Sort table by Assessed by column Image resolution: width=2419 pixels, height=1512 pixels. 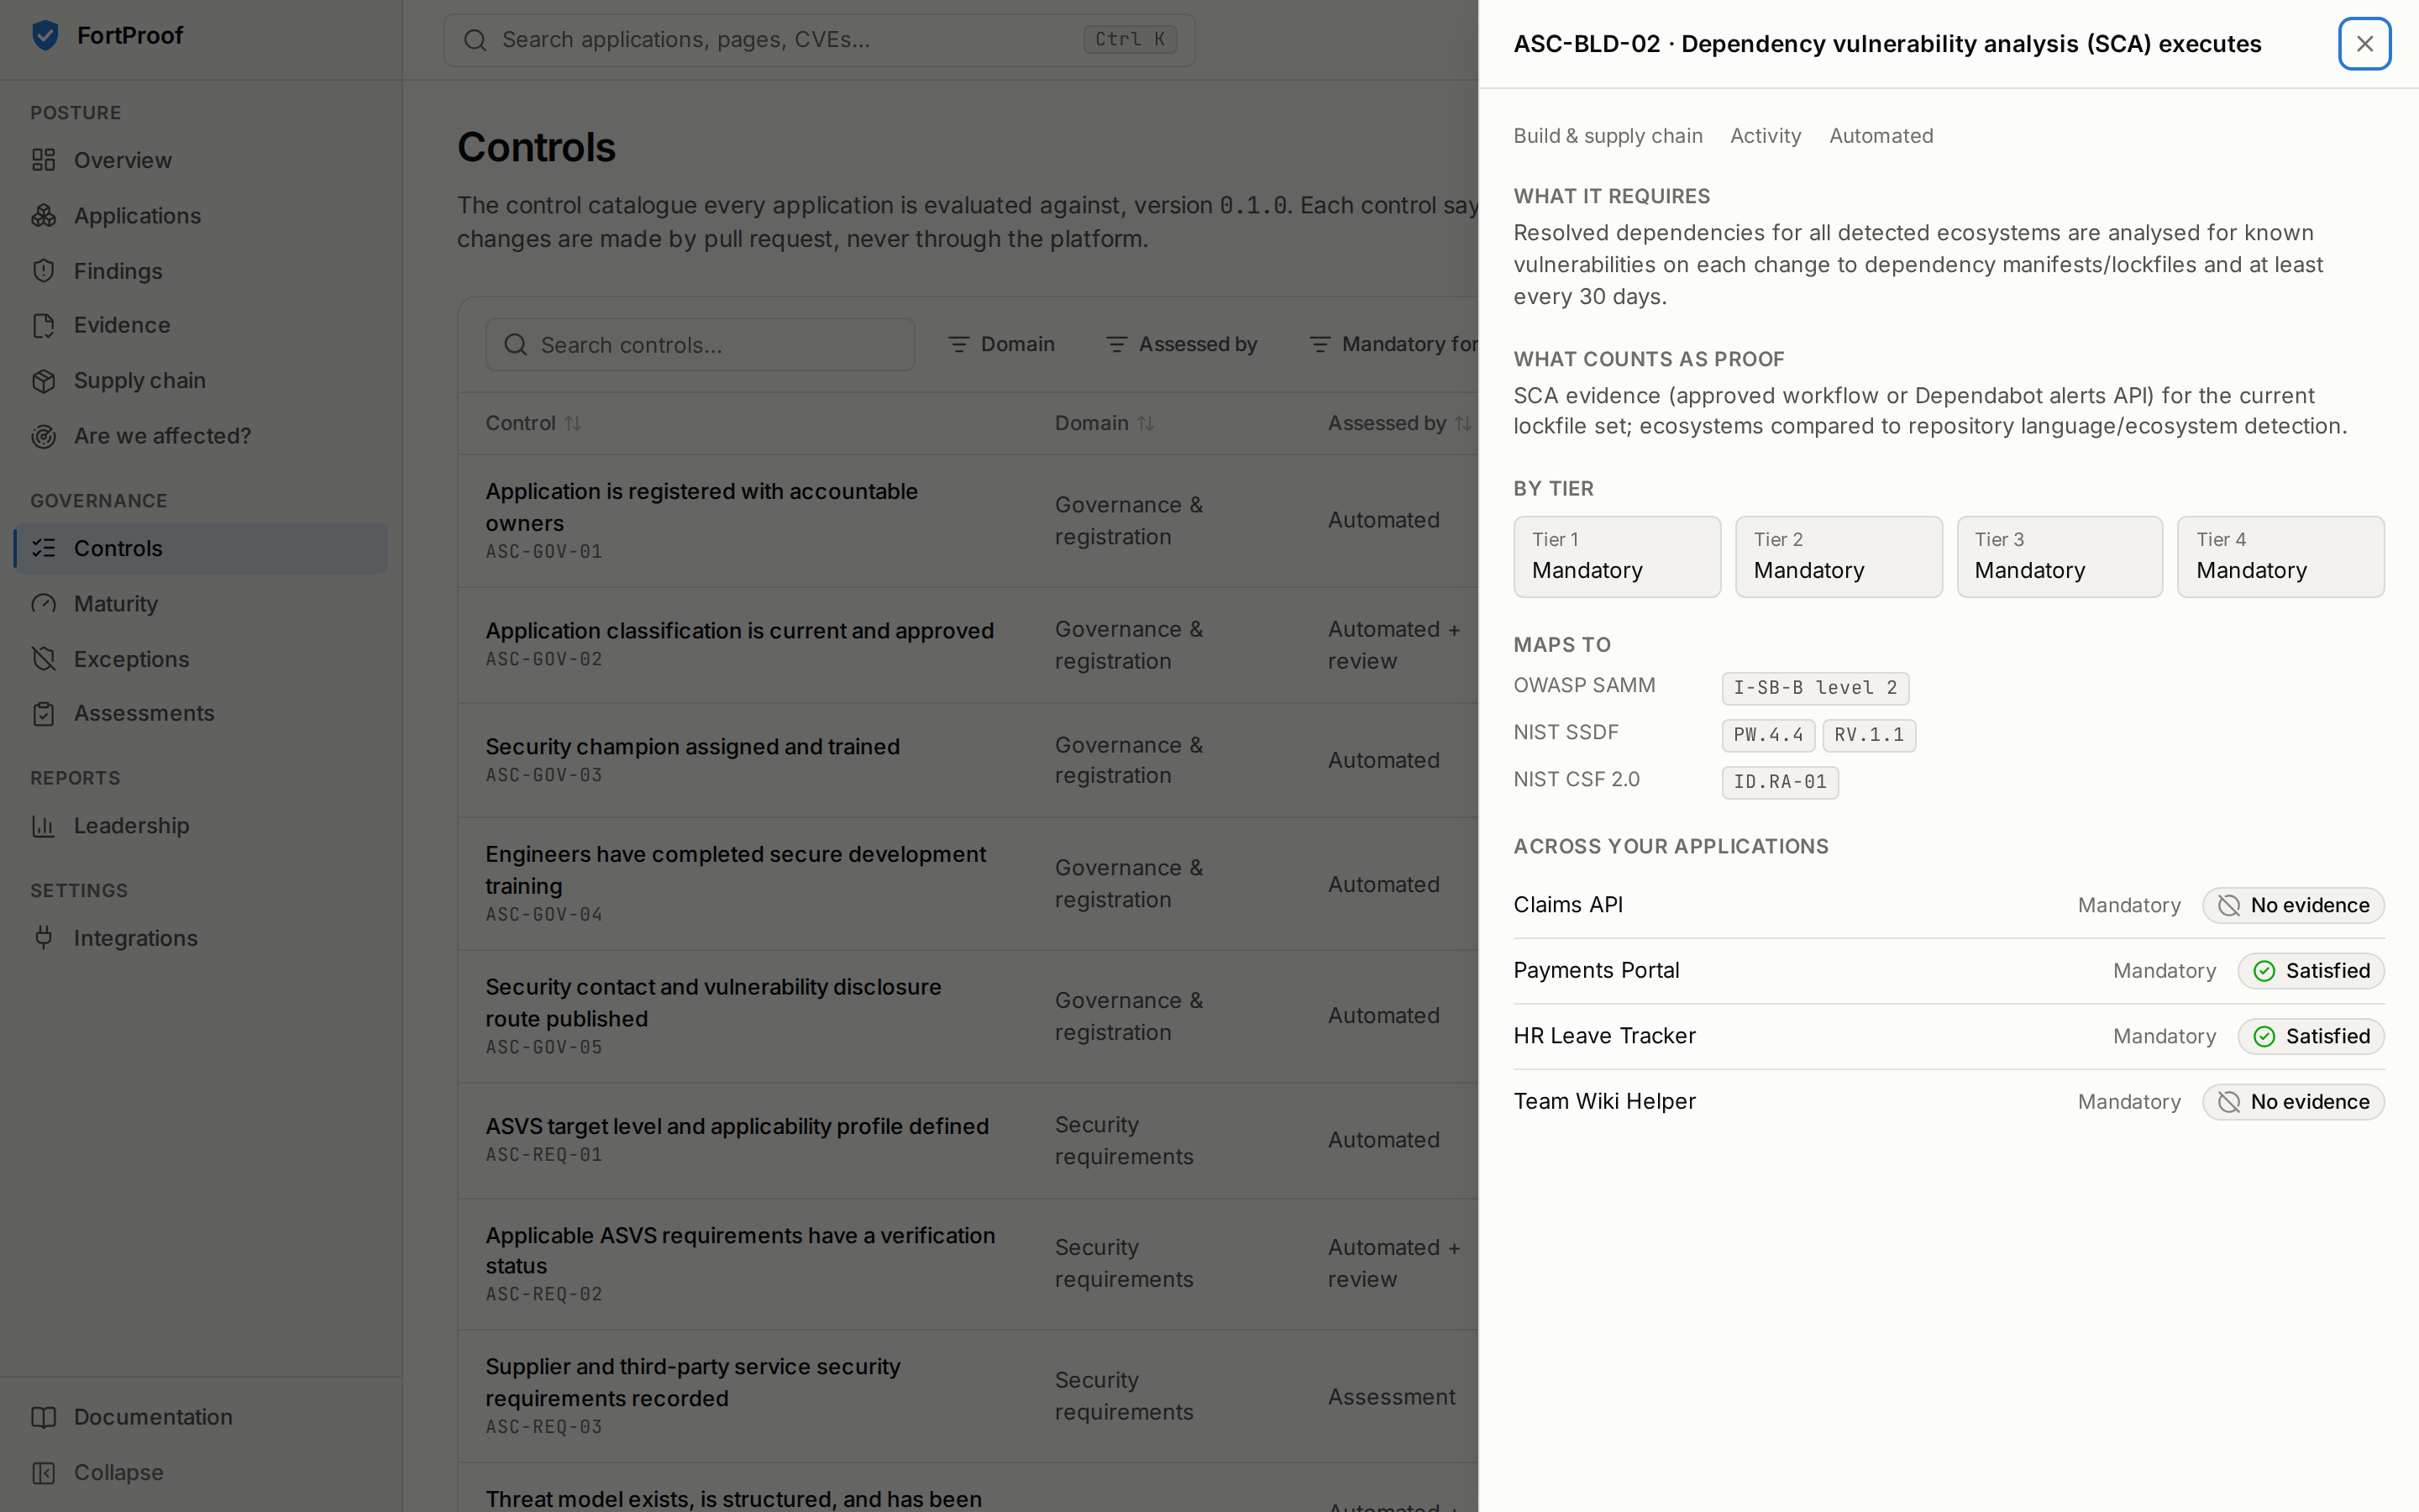[1398, 424]
